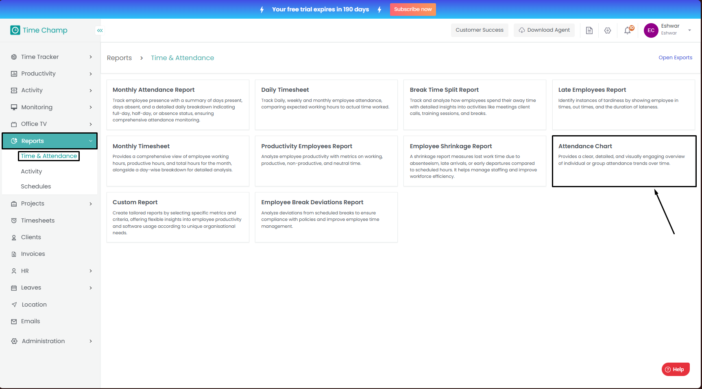Click the EC user avatar
The width and height of the screenshot is (702, 389).
pyautogui.click(x=651, y=30)
